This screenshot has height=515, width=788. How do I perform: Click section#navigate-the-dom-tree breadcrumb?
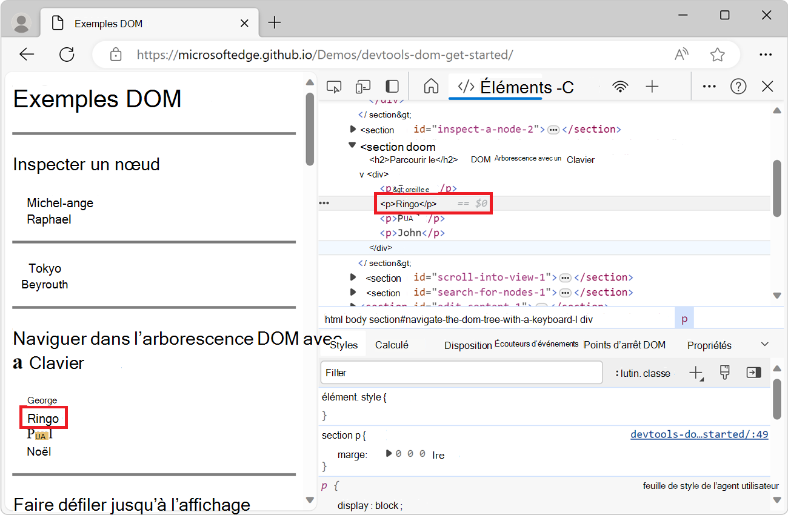(473, 319)
